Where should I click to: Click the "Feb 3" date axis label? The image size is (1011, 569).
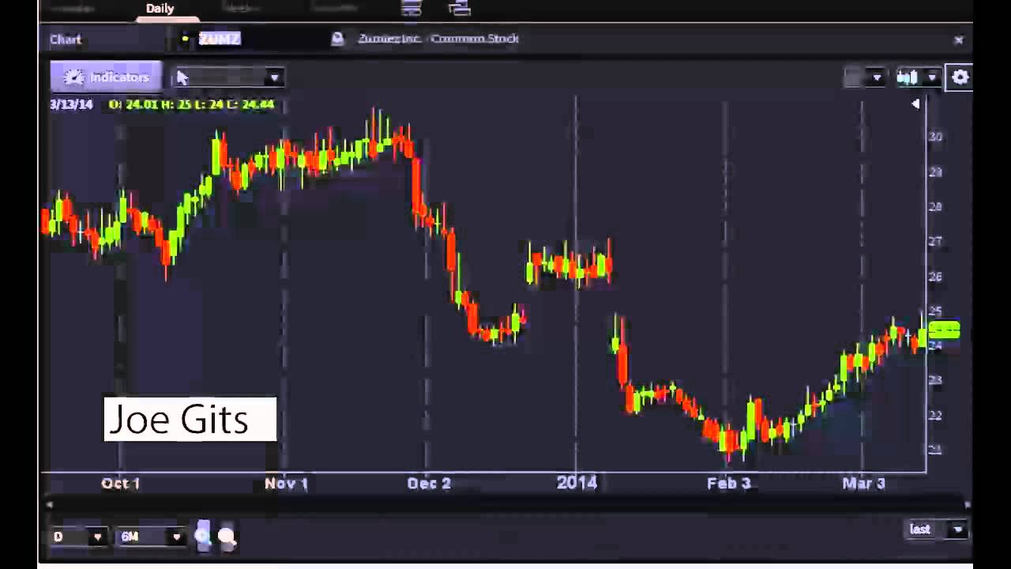point(728,483)
